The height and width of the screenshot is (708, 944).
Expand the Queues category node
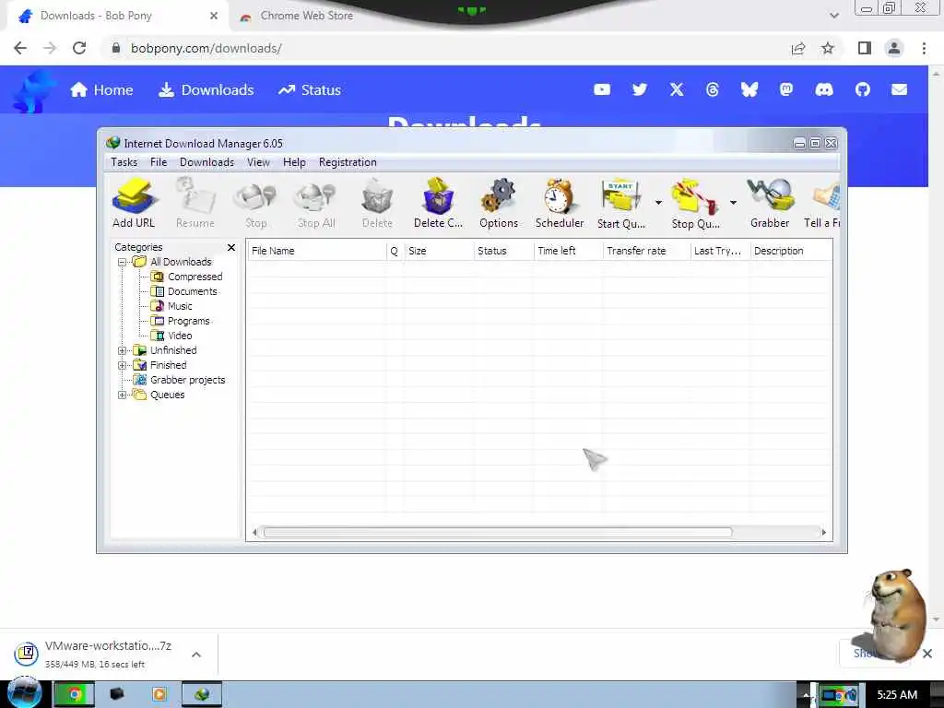point(123,395)
